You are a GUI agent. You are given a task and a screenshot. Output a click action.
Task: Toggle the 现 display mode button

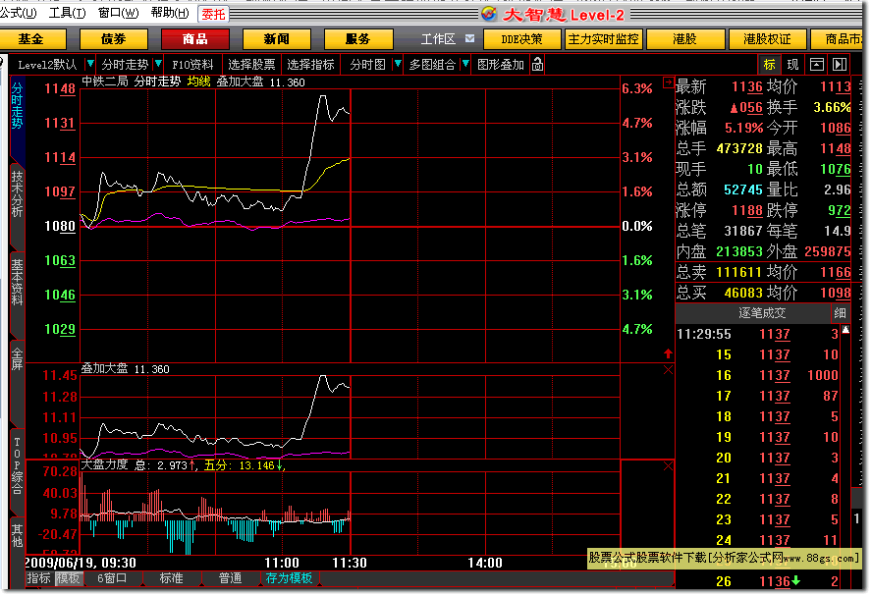(792, 65)
